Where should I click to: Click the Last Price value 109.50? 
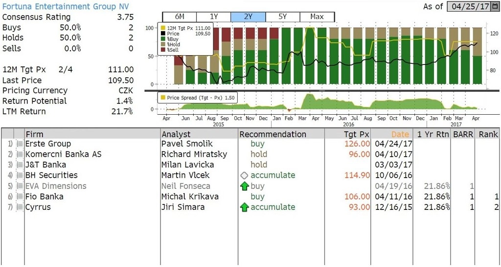point(121,80)
